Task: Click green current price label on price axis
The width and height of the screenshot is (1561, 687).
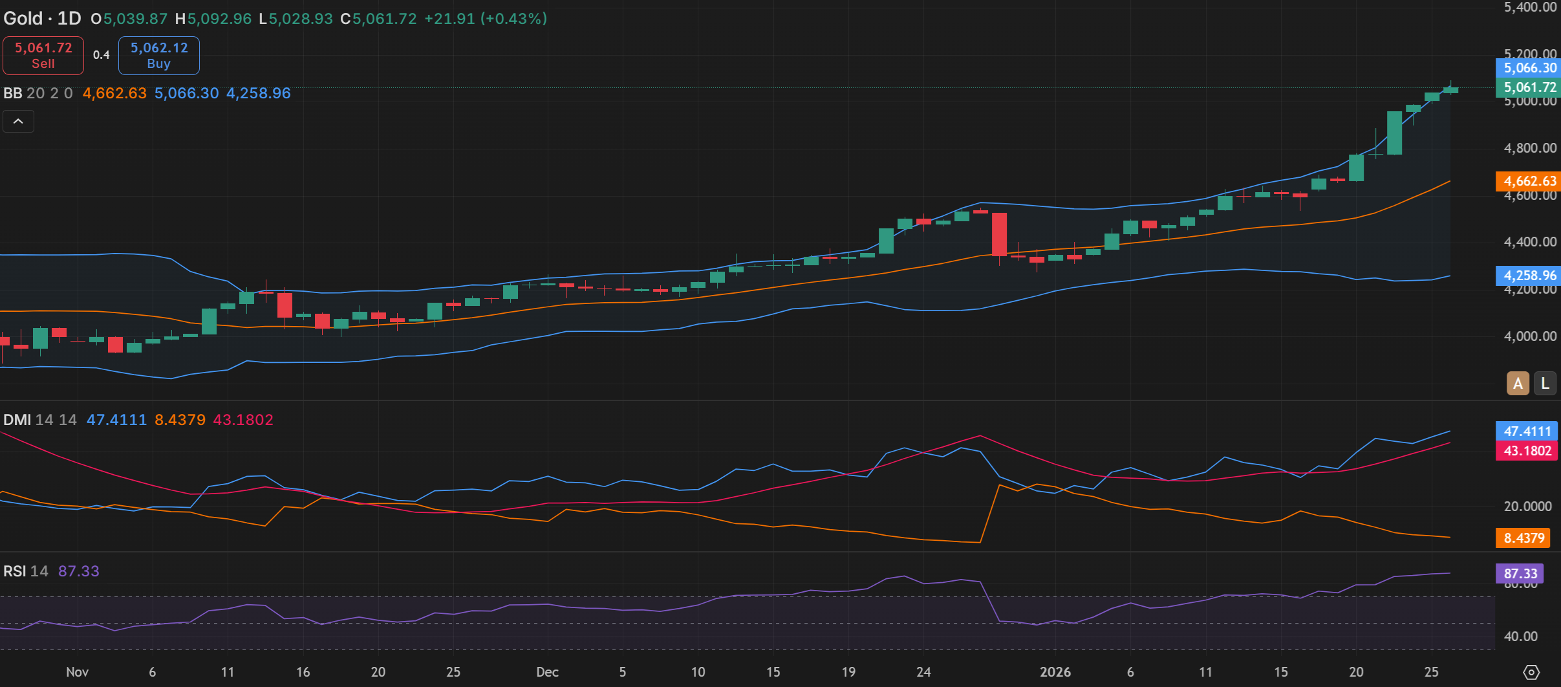Action: [x=1529, y=87]
